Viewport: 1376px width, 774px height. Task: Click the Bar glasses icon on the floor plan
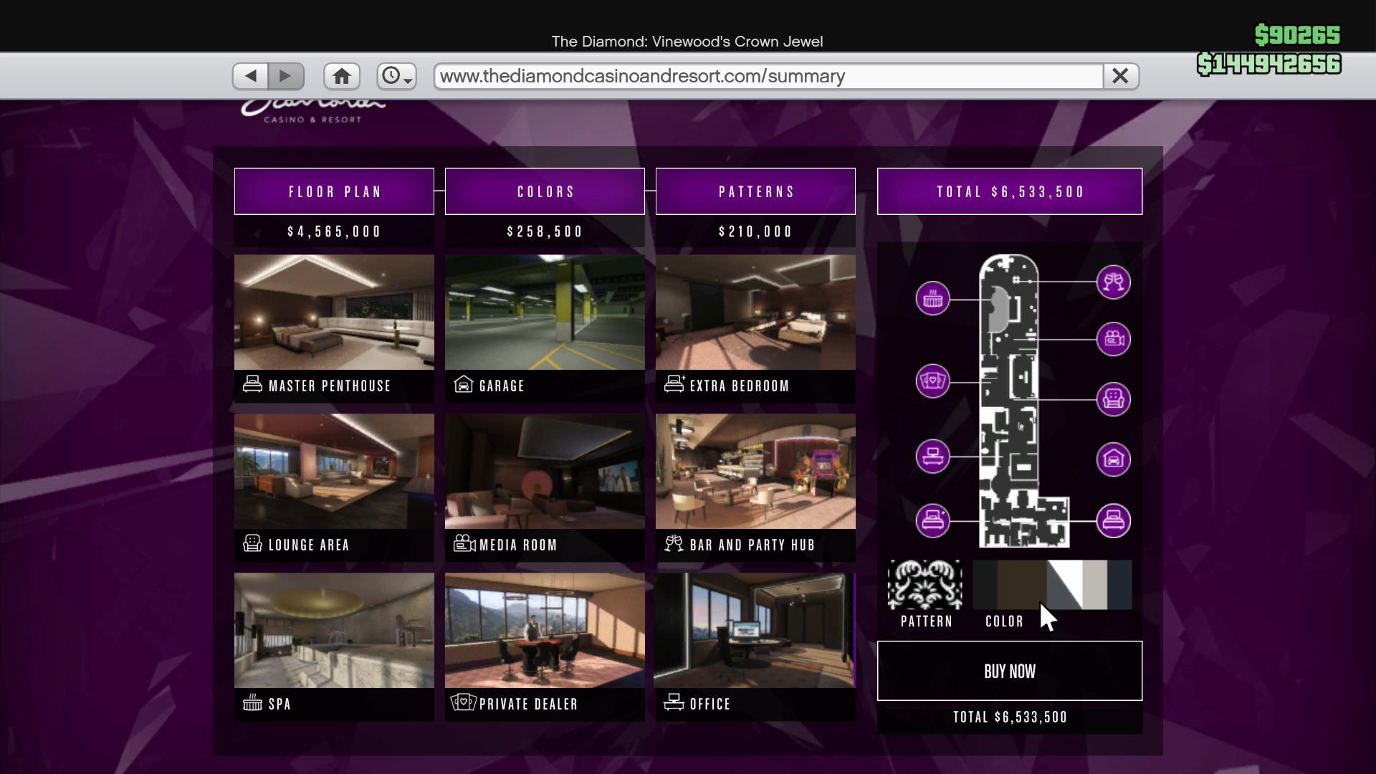(1113, 282)
